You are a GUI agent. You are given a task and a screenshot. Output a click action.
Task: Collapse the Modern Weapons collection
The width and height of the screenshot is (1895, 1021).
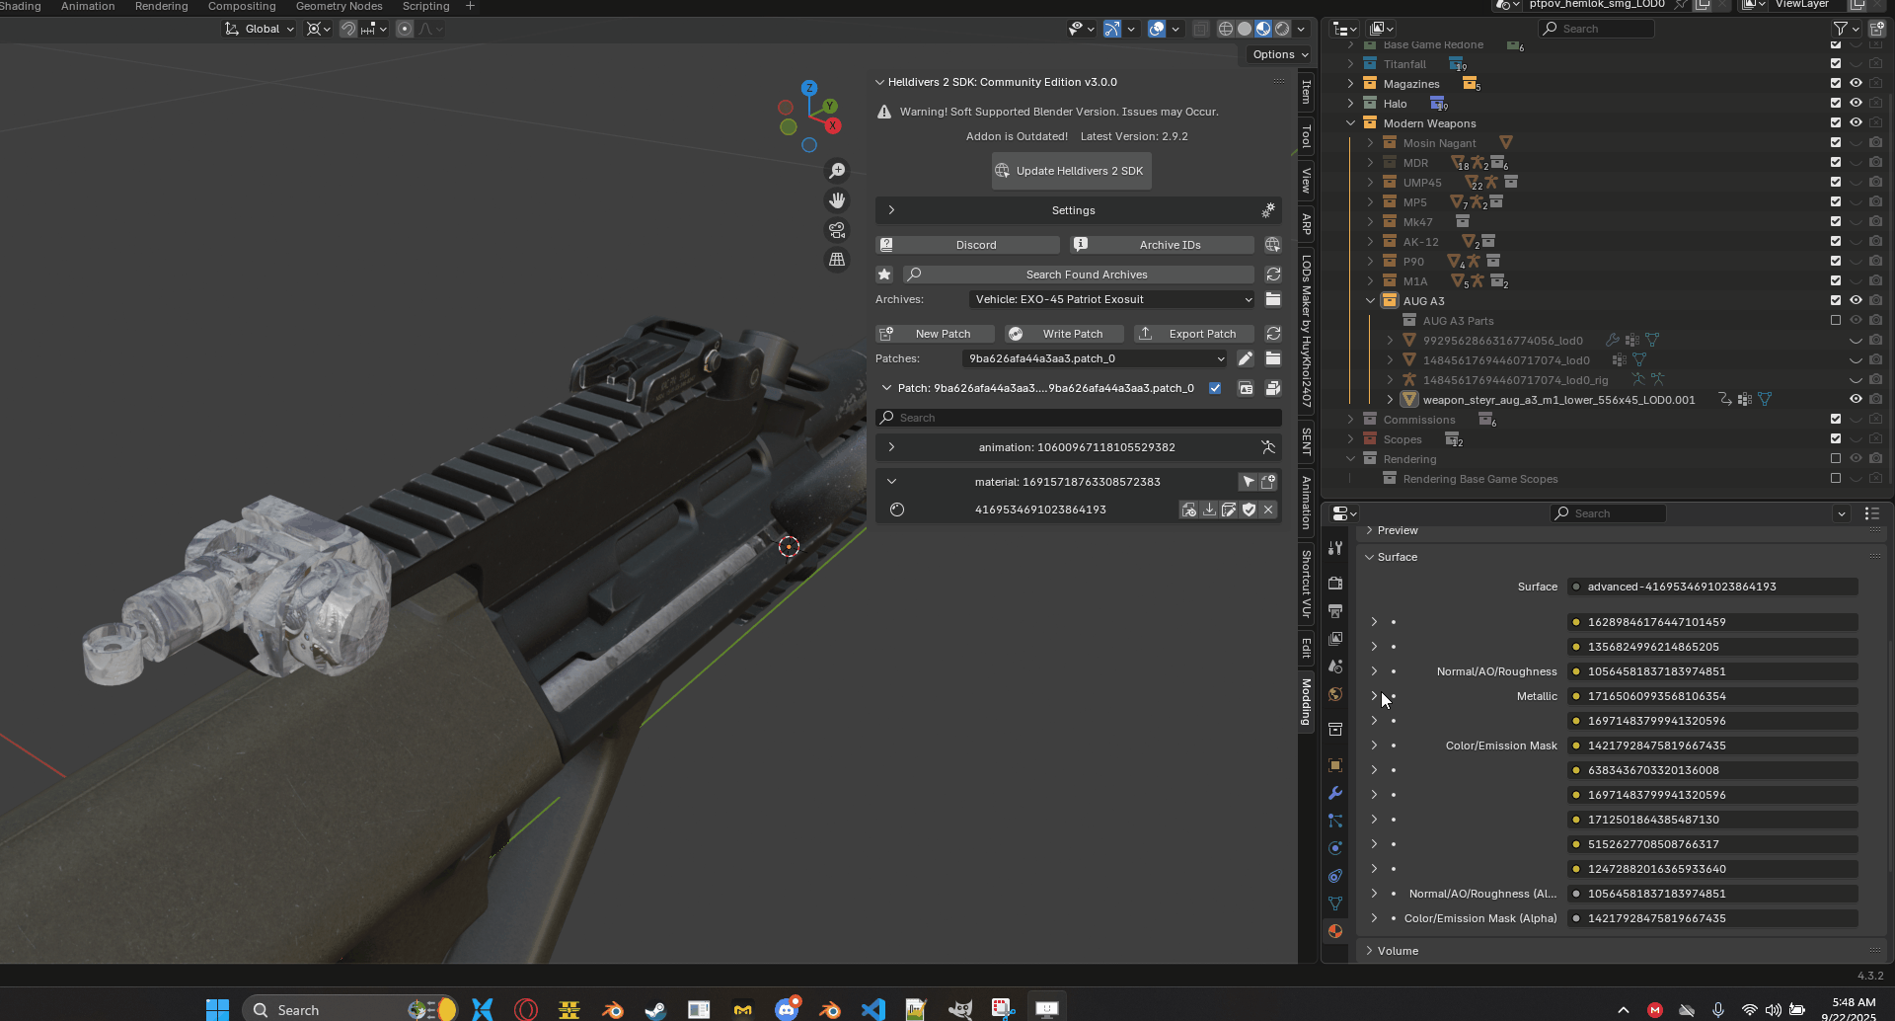[x=1350, y=123]
